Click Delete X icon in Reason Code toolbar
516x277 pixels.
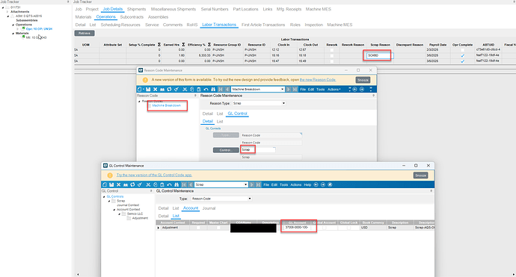click(155, 90)
